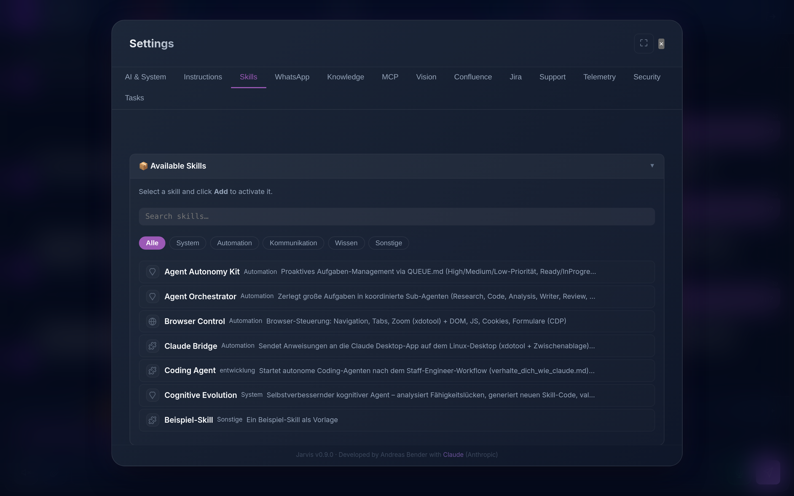Select the Alle category filter
794x496 pixels.
point(152,243)
